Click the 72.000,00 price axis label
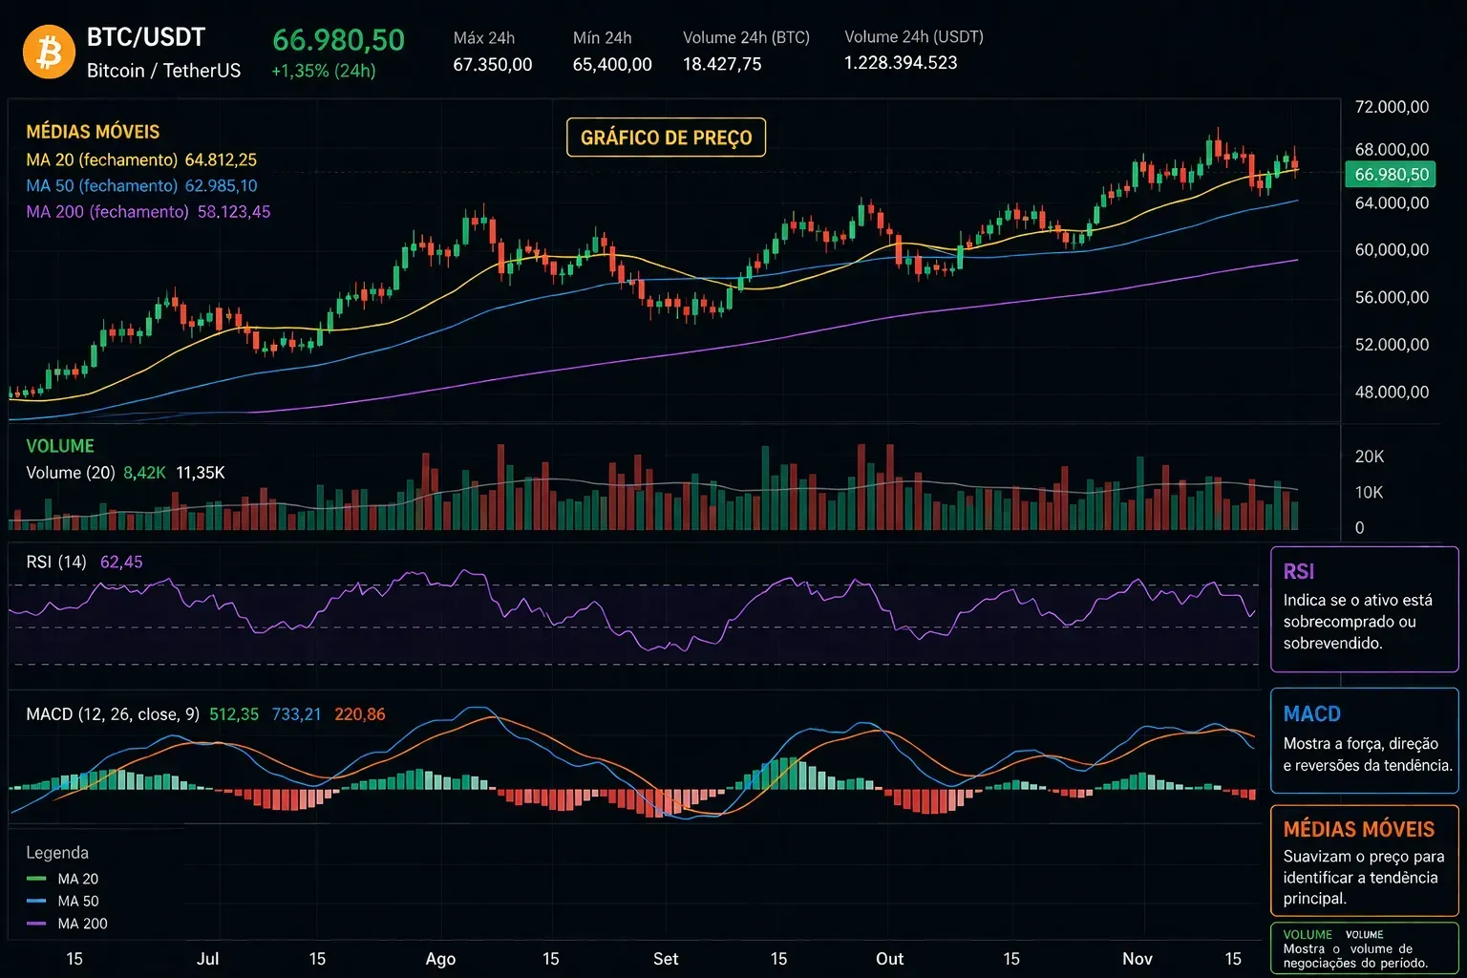Screen dimensions: 1467x978 [1392, 107]
